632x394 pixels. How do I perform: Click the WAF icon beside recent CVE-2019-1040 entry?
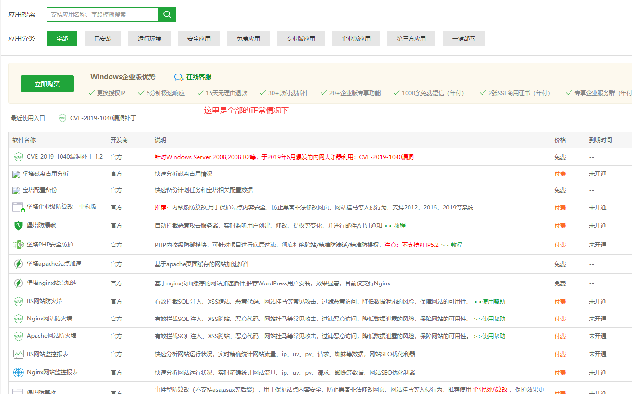pos(62,118)
